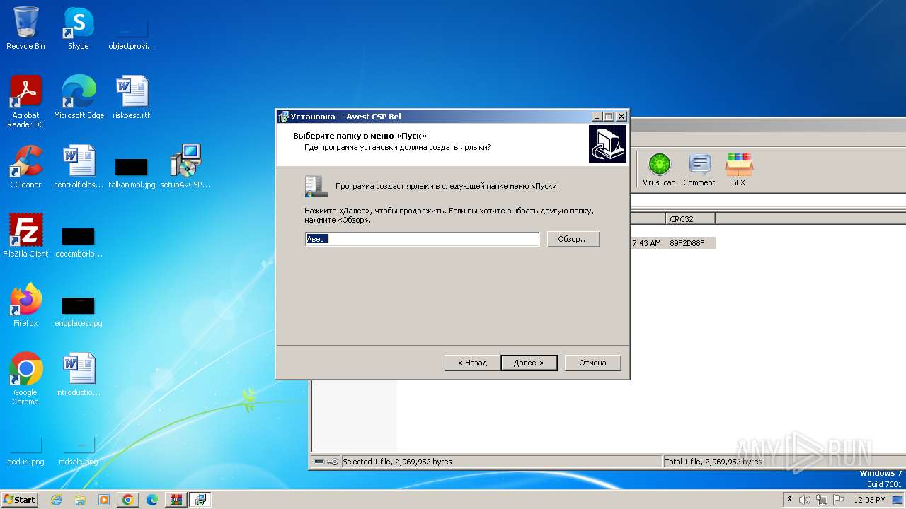Select the bedurl.png file icon

point(25,452)
